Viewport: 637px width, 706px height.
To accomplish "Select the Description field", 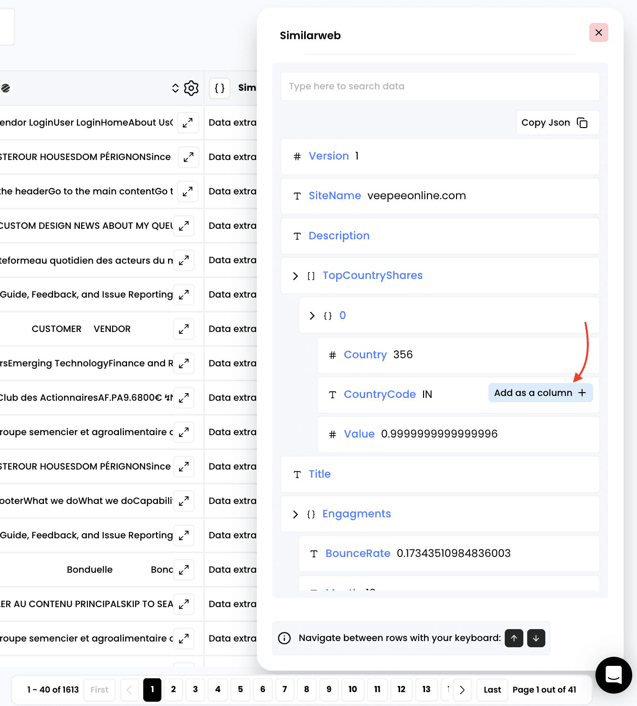I will pyautogui.click(x=440, y=236).
